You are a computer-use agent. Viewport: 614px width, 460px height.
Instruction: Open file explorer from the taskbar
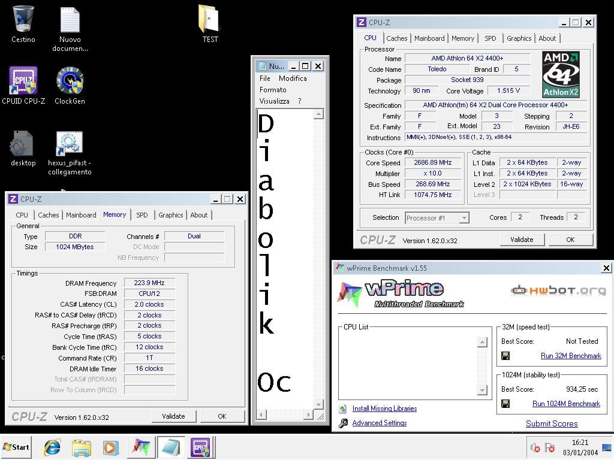pyautogui.click(x=82, y=447)
